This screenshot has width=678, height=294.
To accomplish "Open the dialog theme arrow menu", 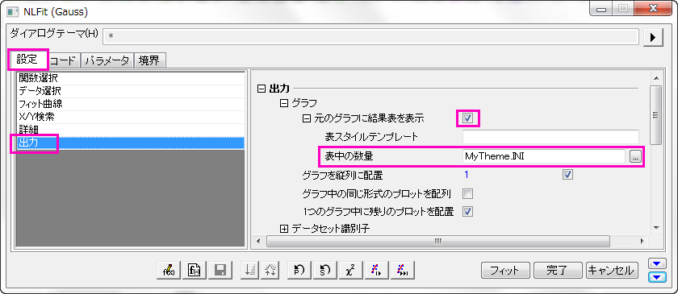I will click(653, 38).
